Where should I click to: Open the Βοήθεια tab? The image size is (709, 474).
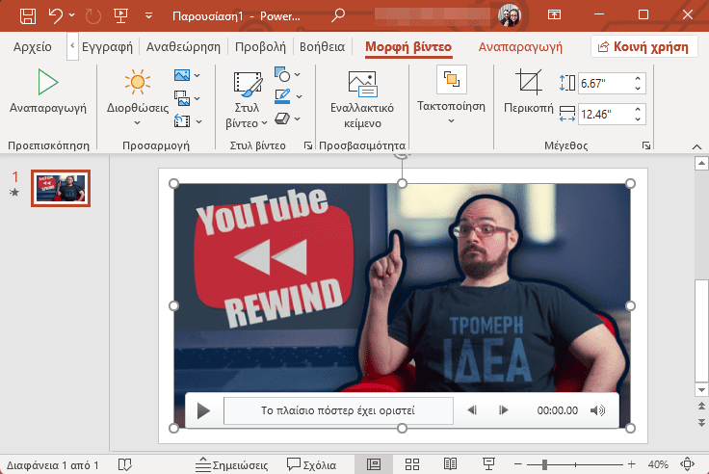point(322,47)
